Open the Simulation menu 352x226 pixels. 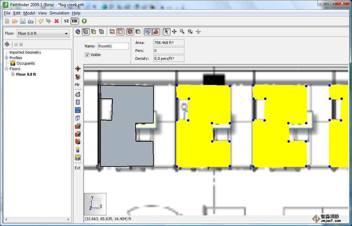59,13
